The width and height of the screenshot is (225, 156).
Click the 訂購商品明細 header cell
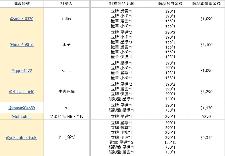pyautogui.click(x=121, y=4)
